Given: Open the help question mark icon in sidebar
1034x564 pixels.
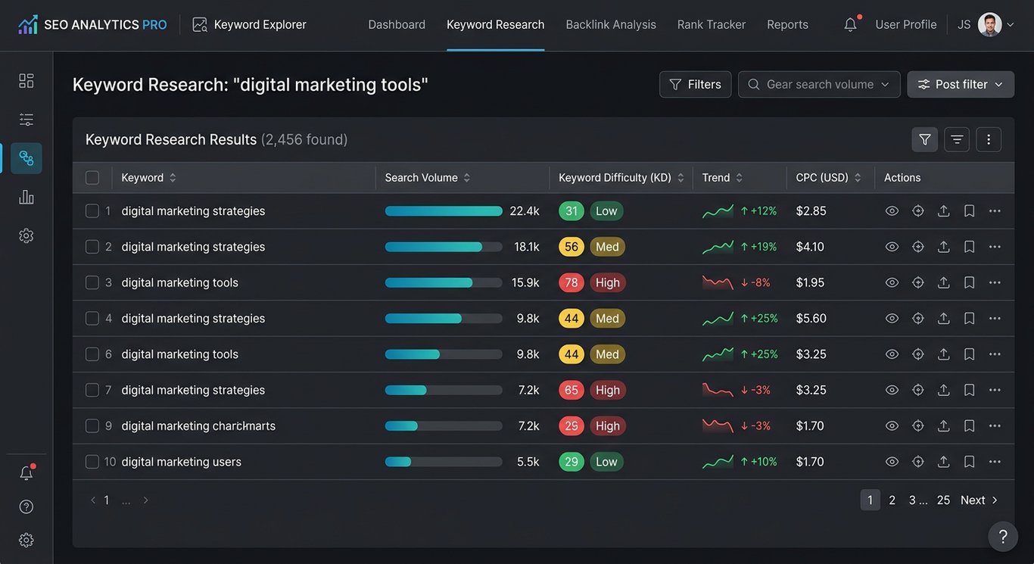Looking at the screenshot, I should click(x=26, y=506).
